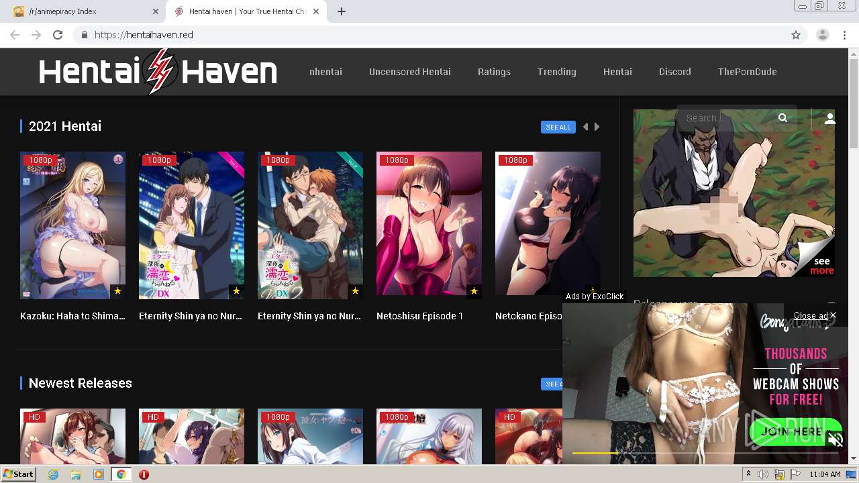
Task: Open the ThePornDude navigation link
Action: coord(747,72)
